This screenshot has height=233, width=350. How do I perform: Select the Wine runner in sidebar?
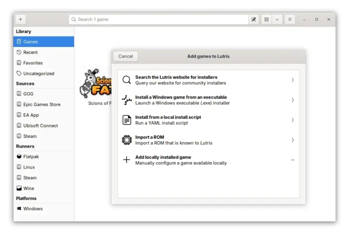[x=28, y=188]
